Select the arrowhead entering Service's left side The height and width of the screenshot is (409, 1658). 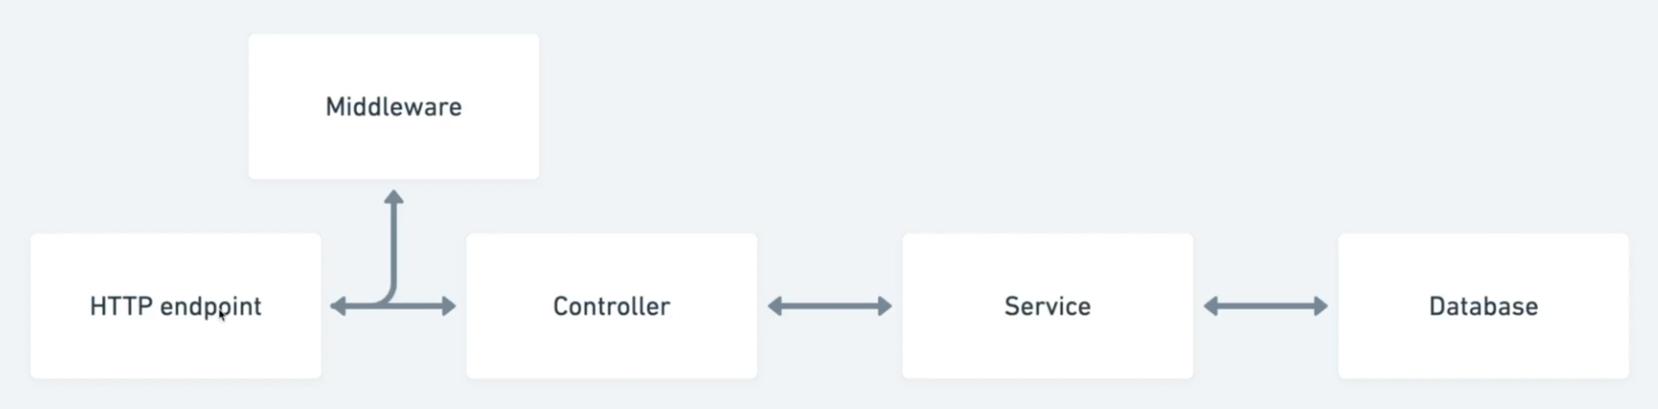click(x=885, y=307)
